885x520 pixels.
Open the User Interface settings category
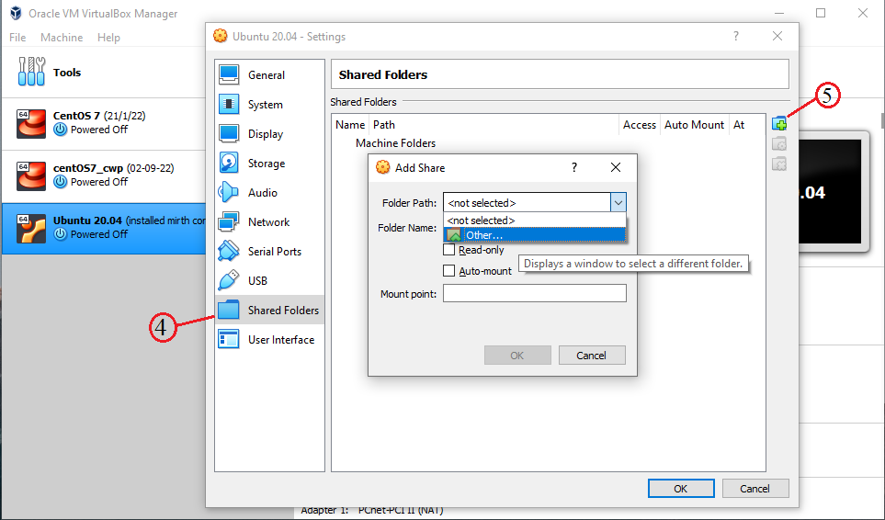[x=270, y=340]
